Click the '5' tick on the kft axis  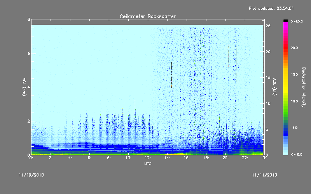coord(267,129)
